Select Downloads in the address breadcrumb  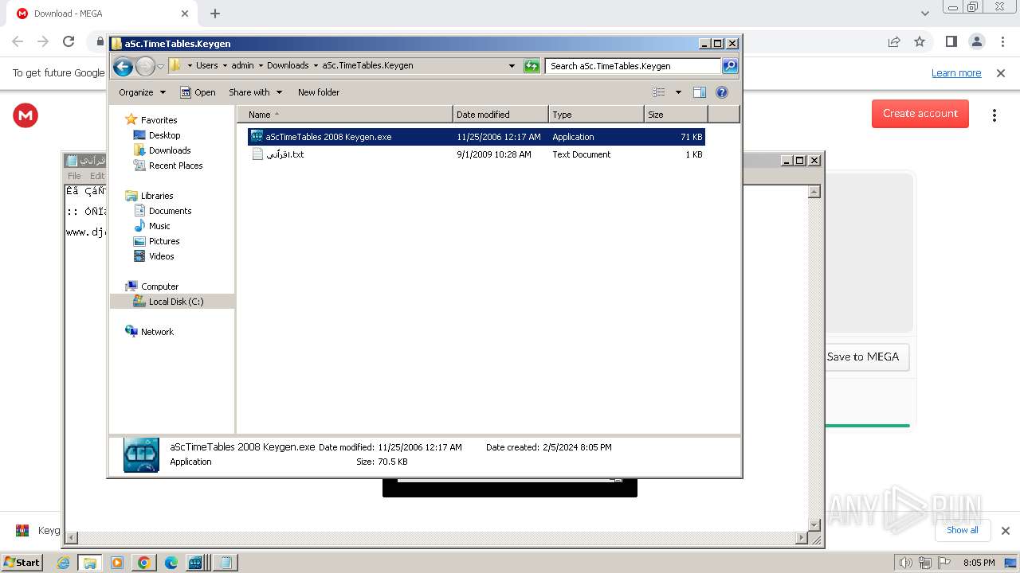click(x=288, y=65)
